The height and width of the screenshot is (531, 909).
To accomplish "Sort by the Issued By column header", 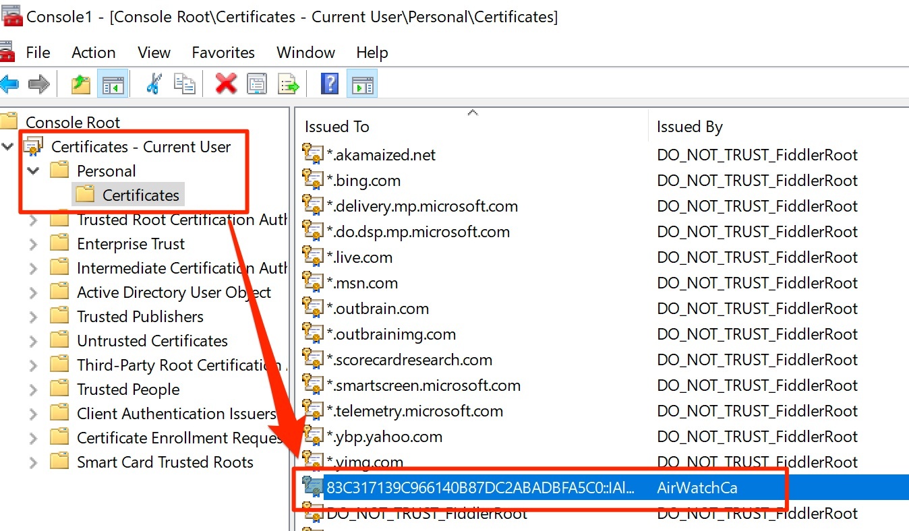I will pyautogui.click(x=689, y=127).
